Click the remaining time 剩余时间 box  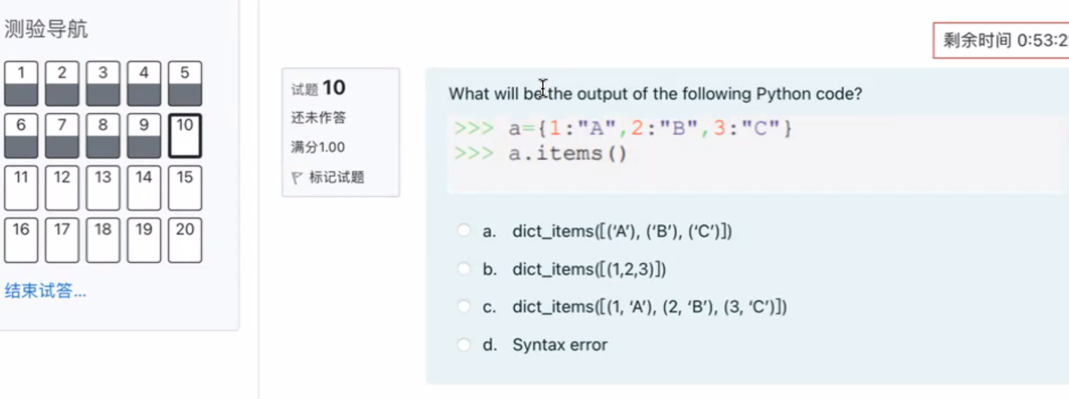click(x=1001, y=40)
